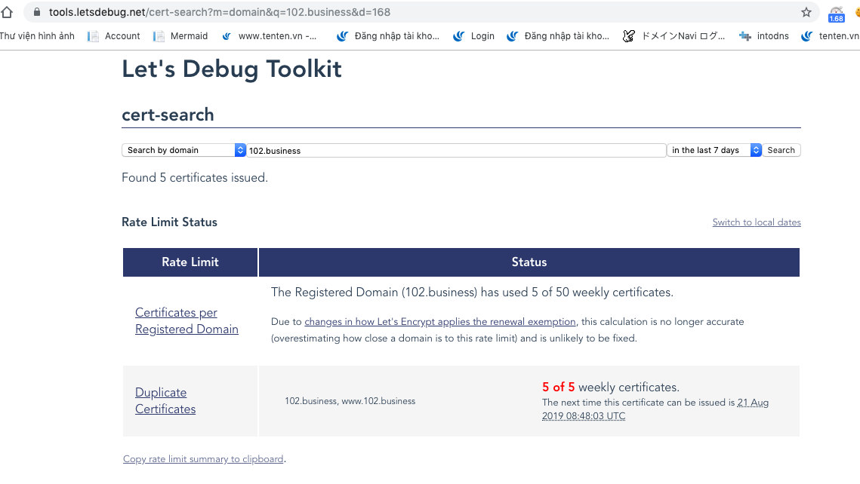860x484 pixels.
Task: Open the Account bookmark
Action: tap(114, 36)
